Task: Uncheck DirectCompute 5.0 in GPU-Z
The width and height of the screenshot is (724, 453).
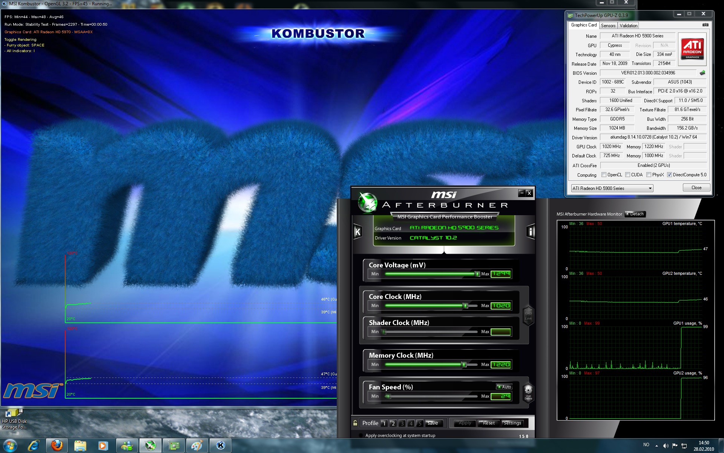Action: tap(669, 175)
